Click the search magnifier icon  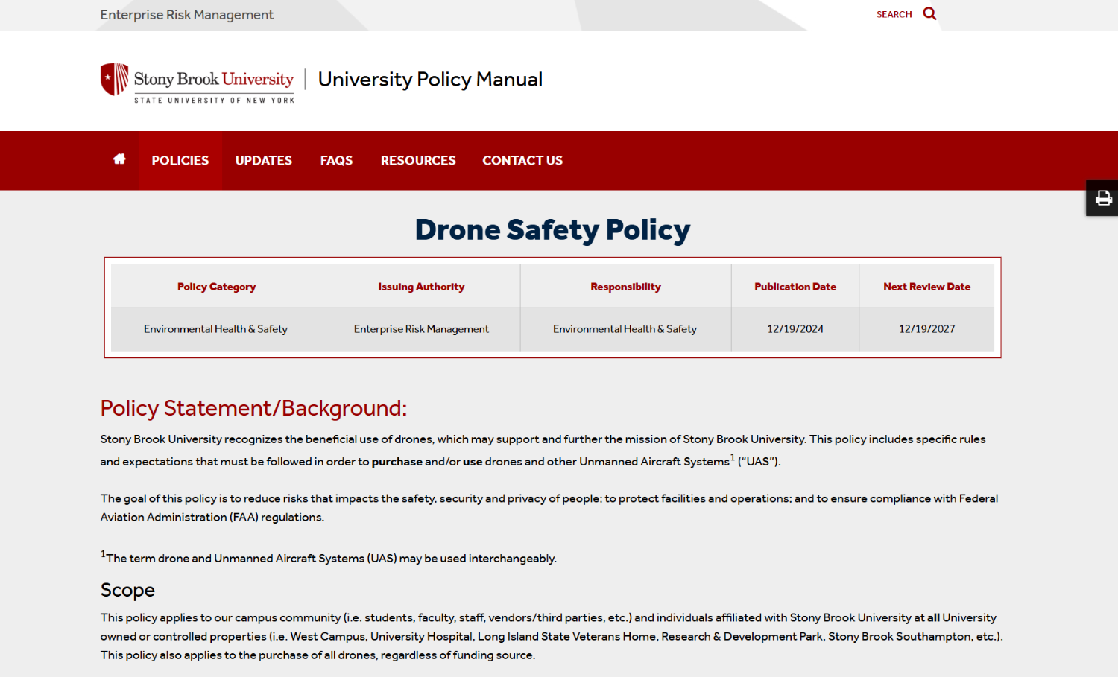pos(929,13)
